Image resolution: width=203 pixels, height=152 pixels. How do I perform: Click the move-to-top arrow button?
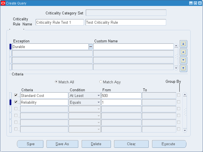pos(183,44)
